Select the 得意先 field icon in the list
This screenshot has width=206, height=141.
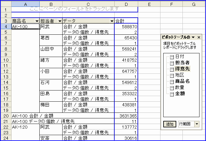(x=172, y=69)
